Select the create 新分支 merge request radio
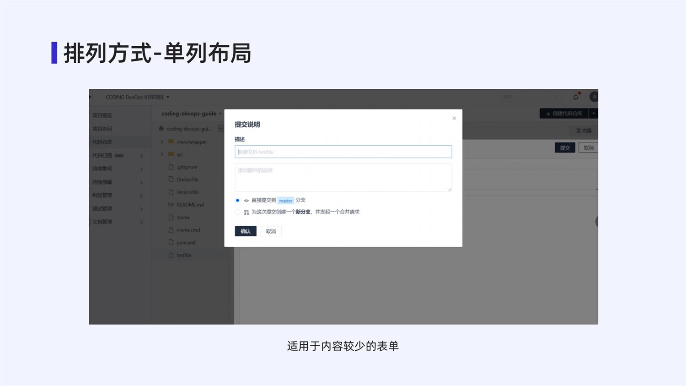The height and width of the screenshot is (386, 686). point(237,212)
